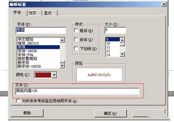Toggle the 下划线 underline checkbox

click(x=76, y=48)
